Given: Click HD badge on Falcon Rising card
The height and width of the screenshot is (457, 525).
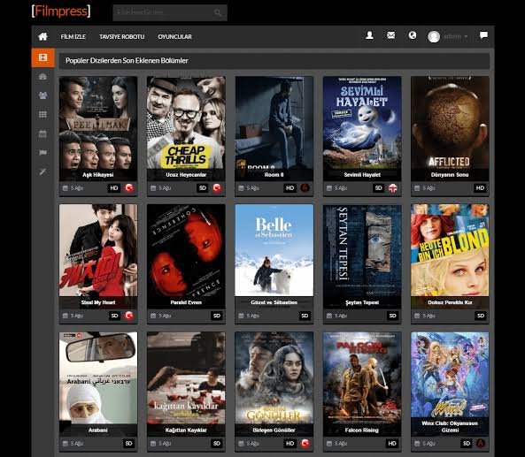Looking at the screenshot, I should 392,443.
